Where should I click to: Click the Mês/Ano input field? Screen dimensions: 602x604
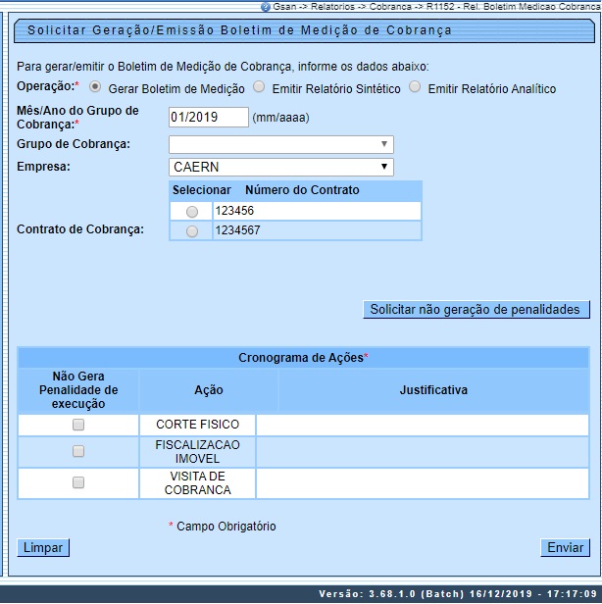pos(208,118)
